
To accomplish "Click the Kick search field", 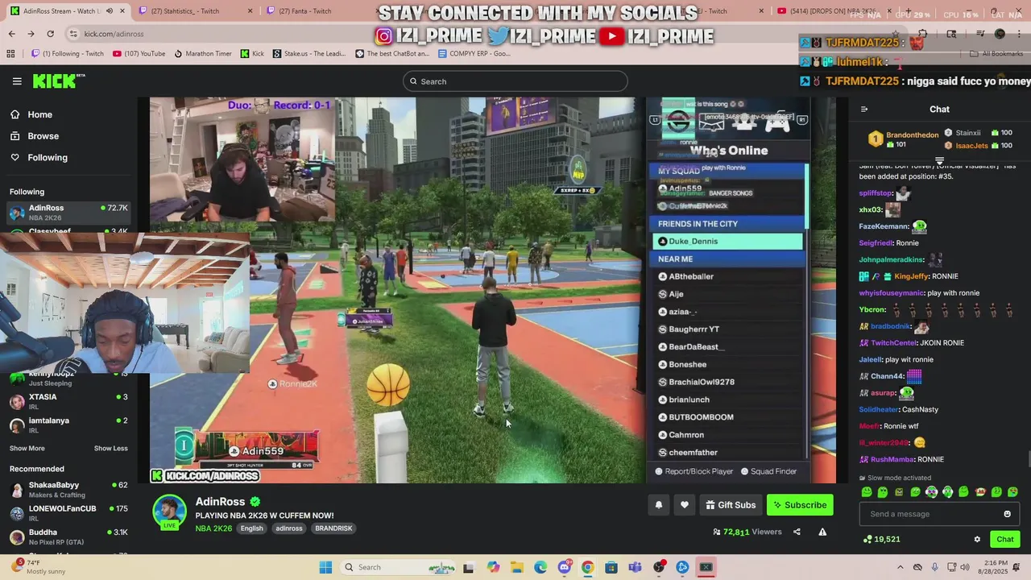I will (x=515, y=81).
